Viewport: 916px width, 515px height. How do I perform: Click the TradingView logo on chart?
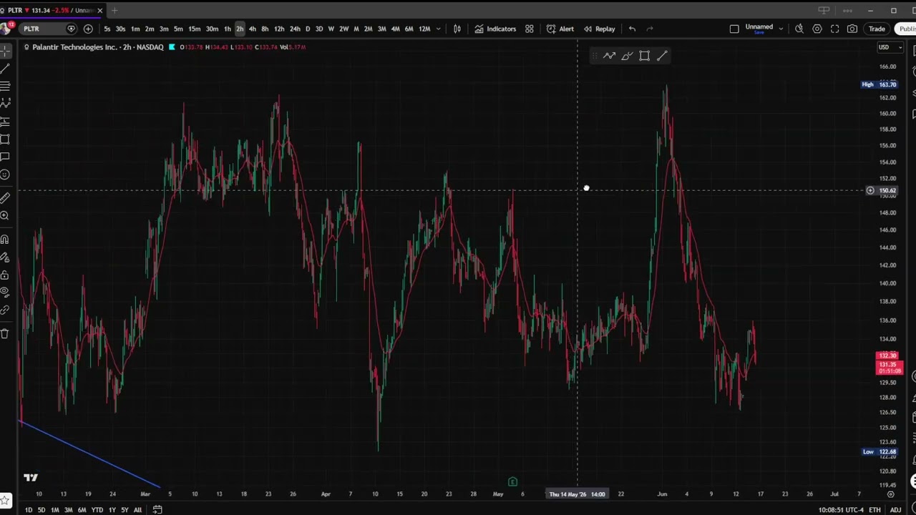(31, 478)
